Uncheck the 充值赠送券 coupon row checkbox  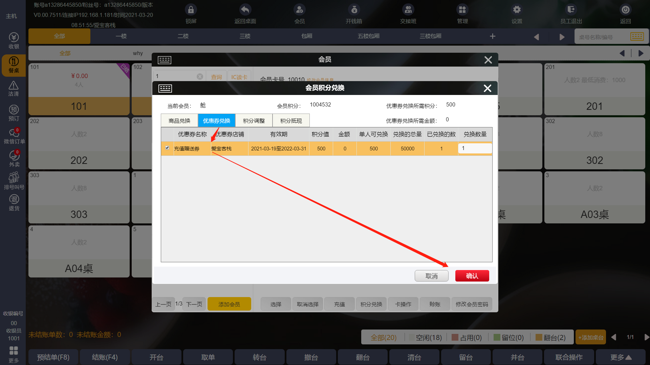pyautogui.click(x=167, y=148)
